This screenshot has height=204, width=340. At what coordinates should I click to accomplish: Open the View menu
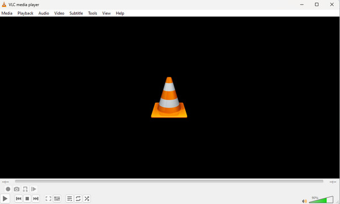[107, 13]
